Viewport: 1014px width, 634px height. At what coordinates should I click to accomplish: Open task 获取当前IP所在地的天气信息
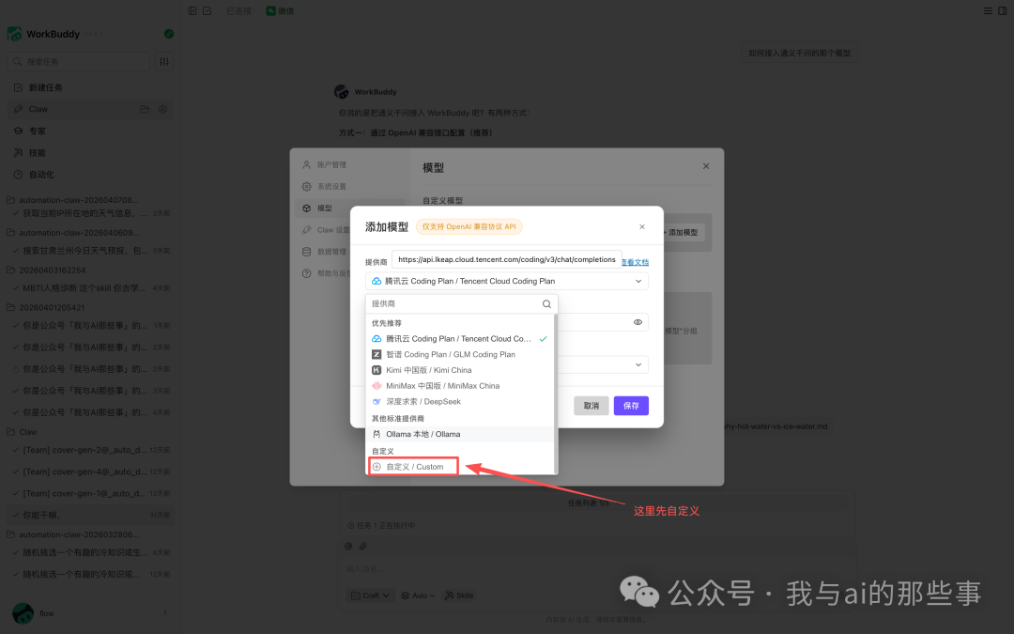pos(90,213)
